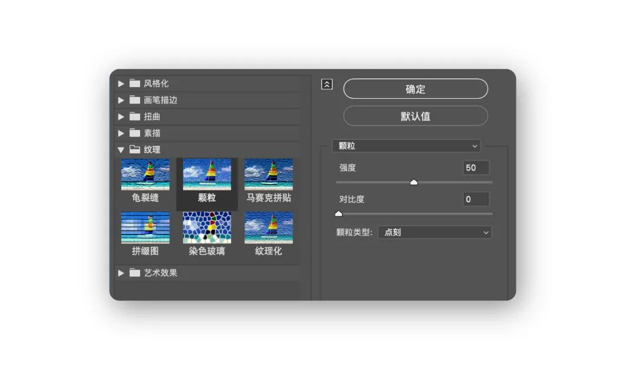
Task: Apply the 染色玻璃 filter thumbnail
Action: click(207, 228)
